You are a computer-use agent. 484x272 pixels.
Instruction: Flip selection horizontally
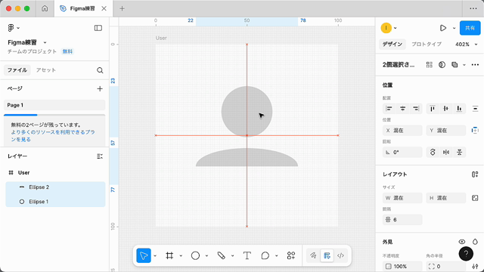tap(446, 153)
